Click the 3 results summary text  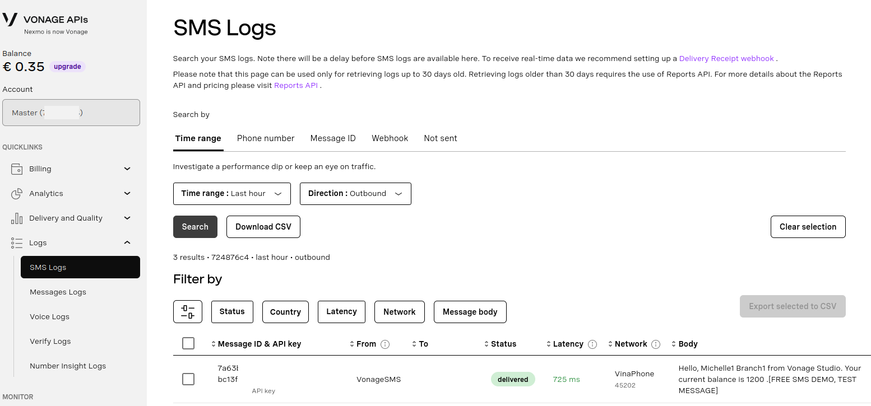pyautogui.click(x=252, y=258)
